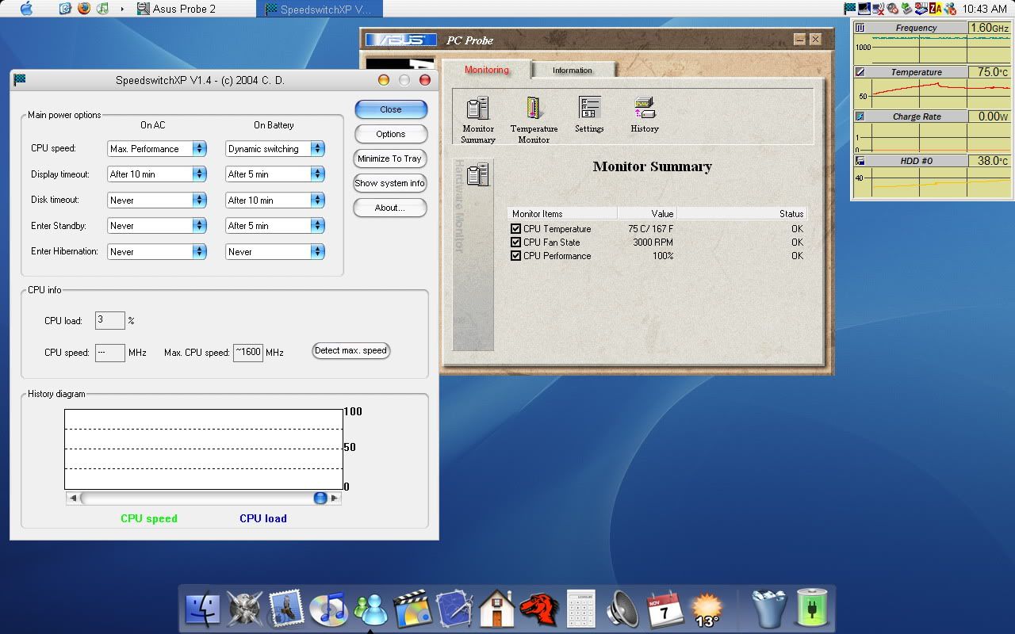
Task: Open MSN Messenger buddies dock icon
Action: (370, 609)
